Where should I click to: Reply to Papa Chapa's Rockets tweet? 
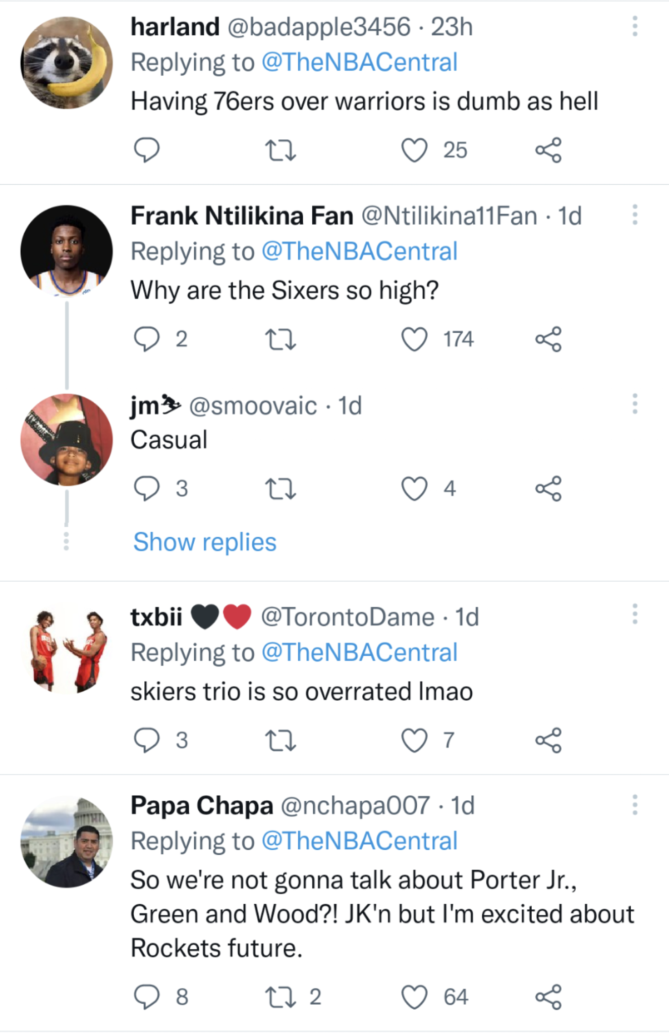(x=146, y=997)
